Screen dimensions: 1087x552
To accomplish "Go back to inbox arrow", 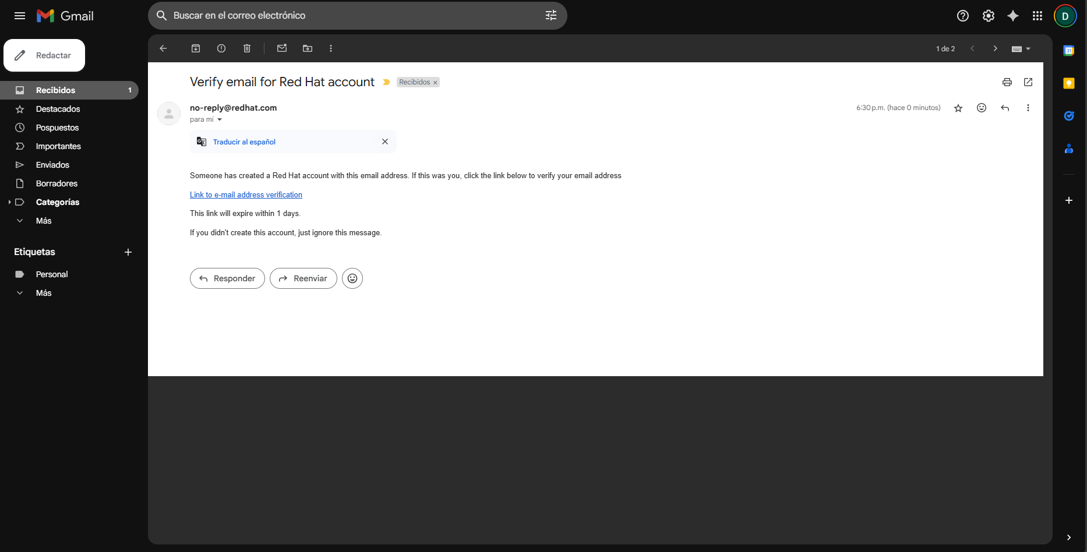I will 163,48.
